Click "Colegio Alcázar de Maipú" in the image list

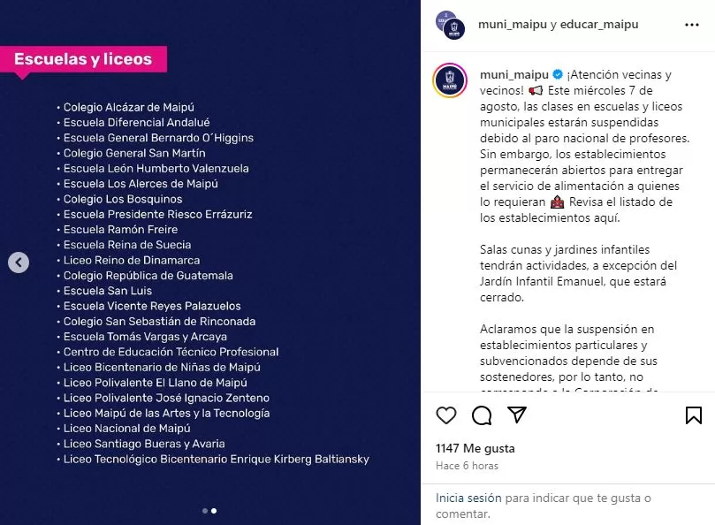[x=128, y=107]
